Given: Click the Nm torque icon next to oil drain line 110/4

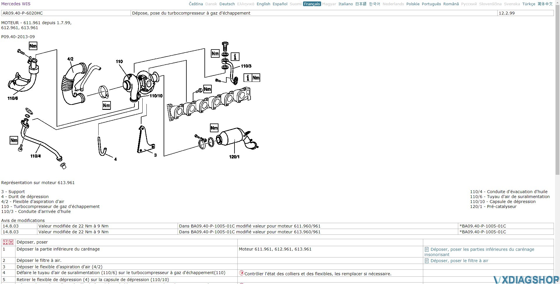Looking at the screenshot, I should point(14,140).
